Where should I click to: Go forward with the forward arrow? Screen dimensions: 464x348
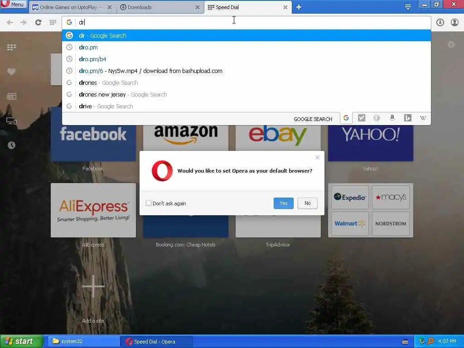[24, 23]
